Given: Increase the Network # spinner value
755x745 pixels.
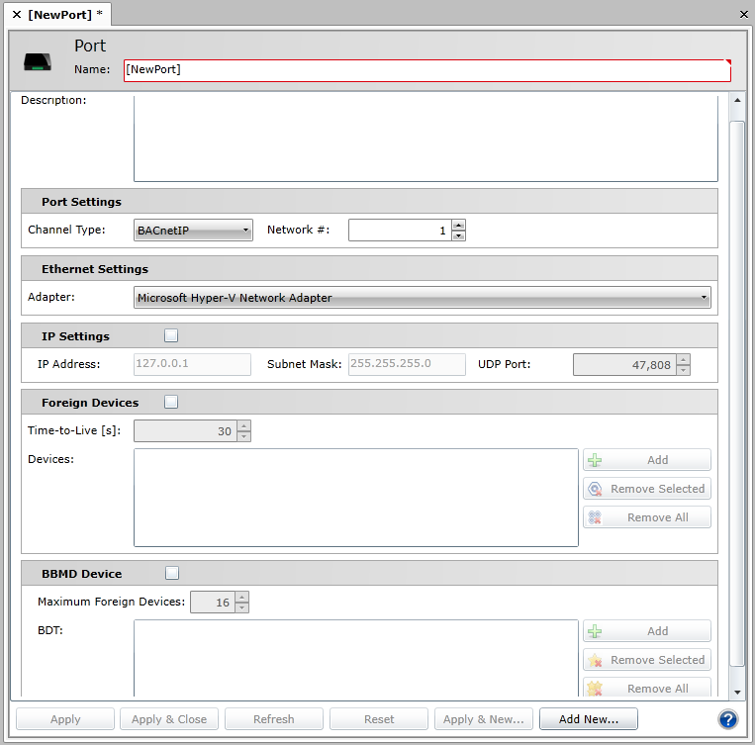Looking at the screenshot, I should 458,226.
